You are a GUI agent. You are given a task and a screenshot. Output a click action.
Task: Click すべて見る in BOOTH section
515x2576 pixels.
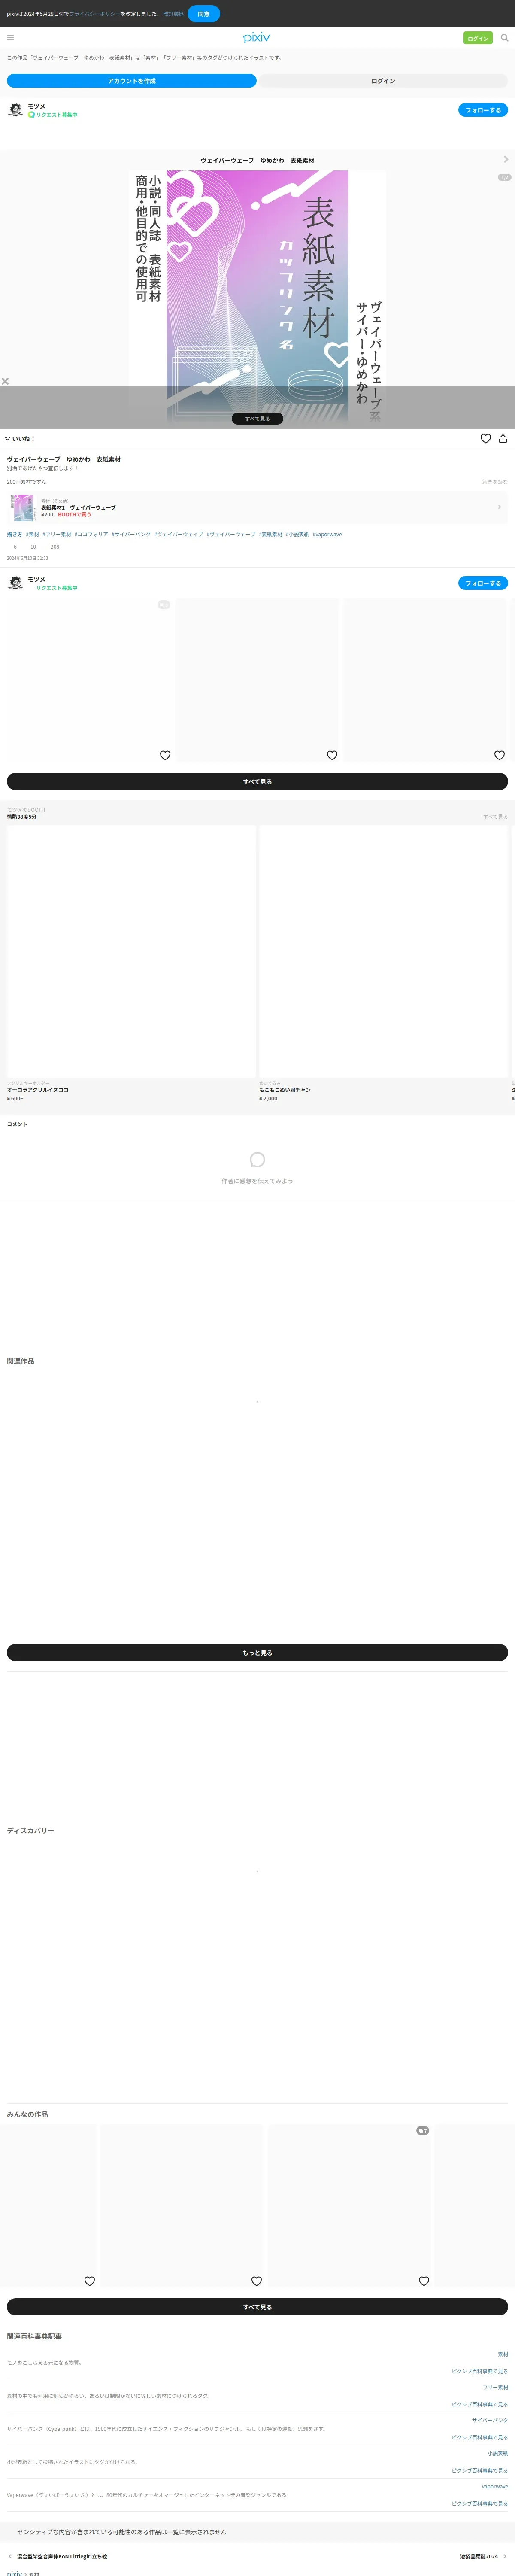(495, 817)
